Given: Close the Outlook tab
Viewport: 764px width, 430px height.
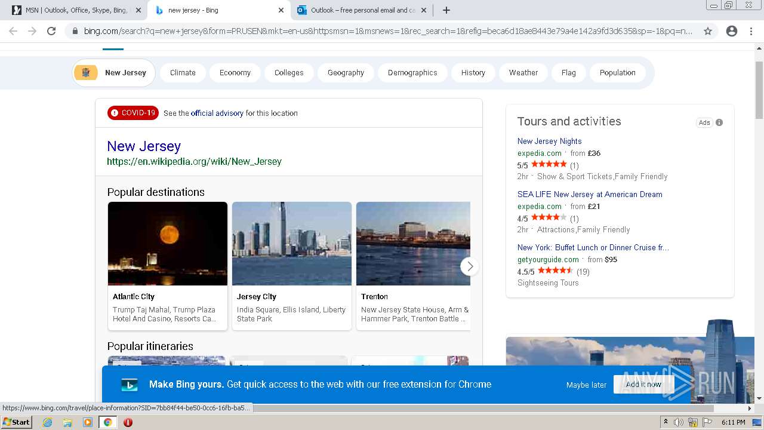Looking at the screenshot, I should [424, 10].
